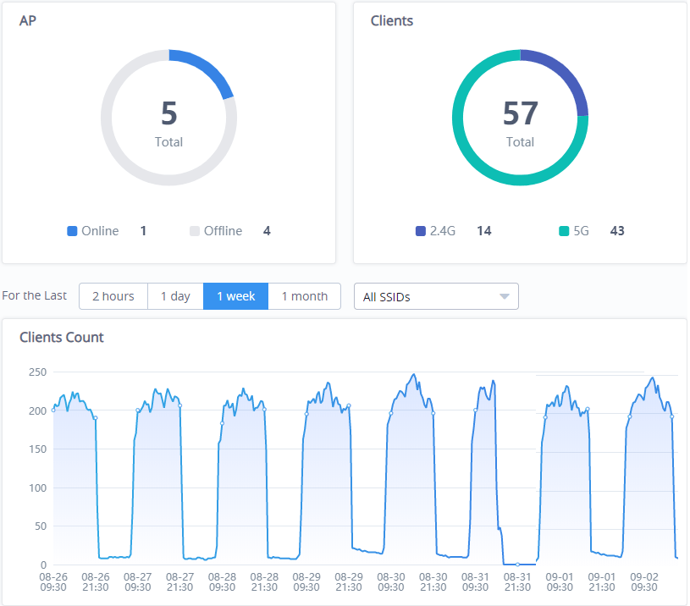Click the All SSIDs dropdown arrow
The width and height of the screenshot is (690, 606).
pos(505,297)
